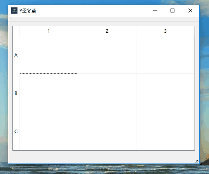Select the cell in row A, column 3
This screenshot has height=174, width=209.
click(165, 55)
